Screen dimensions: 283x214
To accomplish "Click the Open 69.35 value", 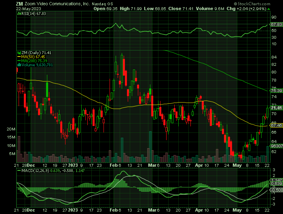I will point(106,8).
